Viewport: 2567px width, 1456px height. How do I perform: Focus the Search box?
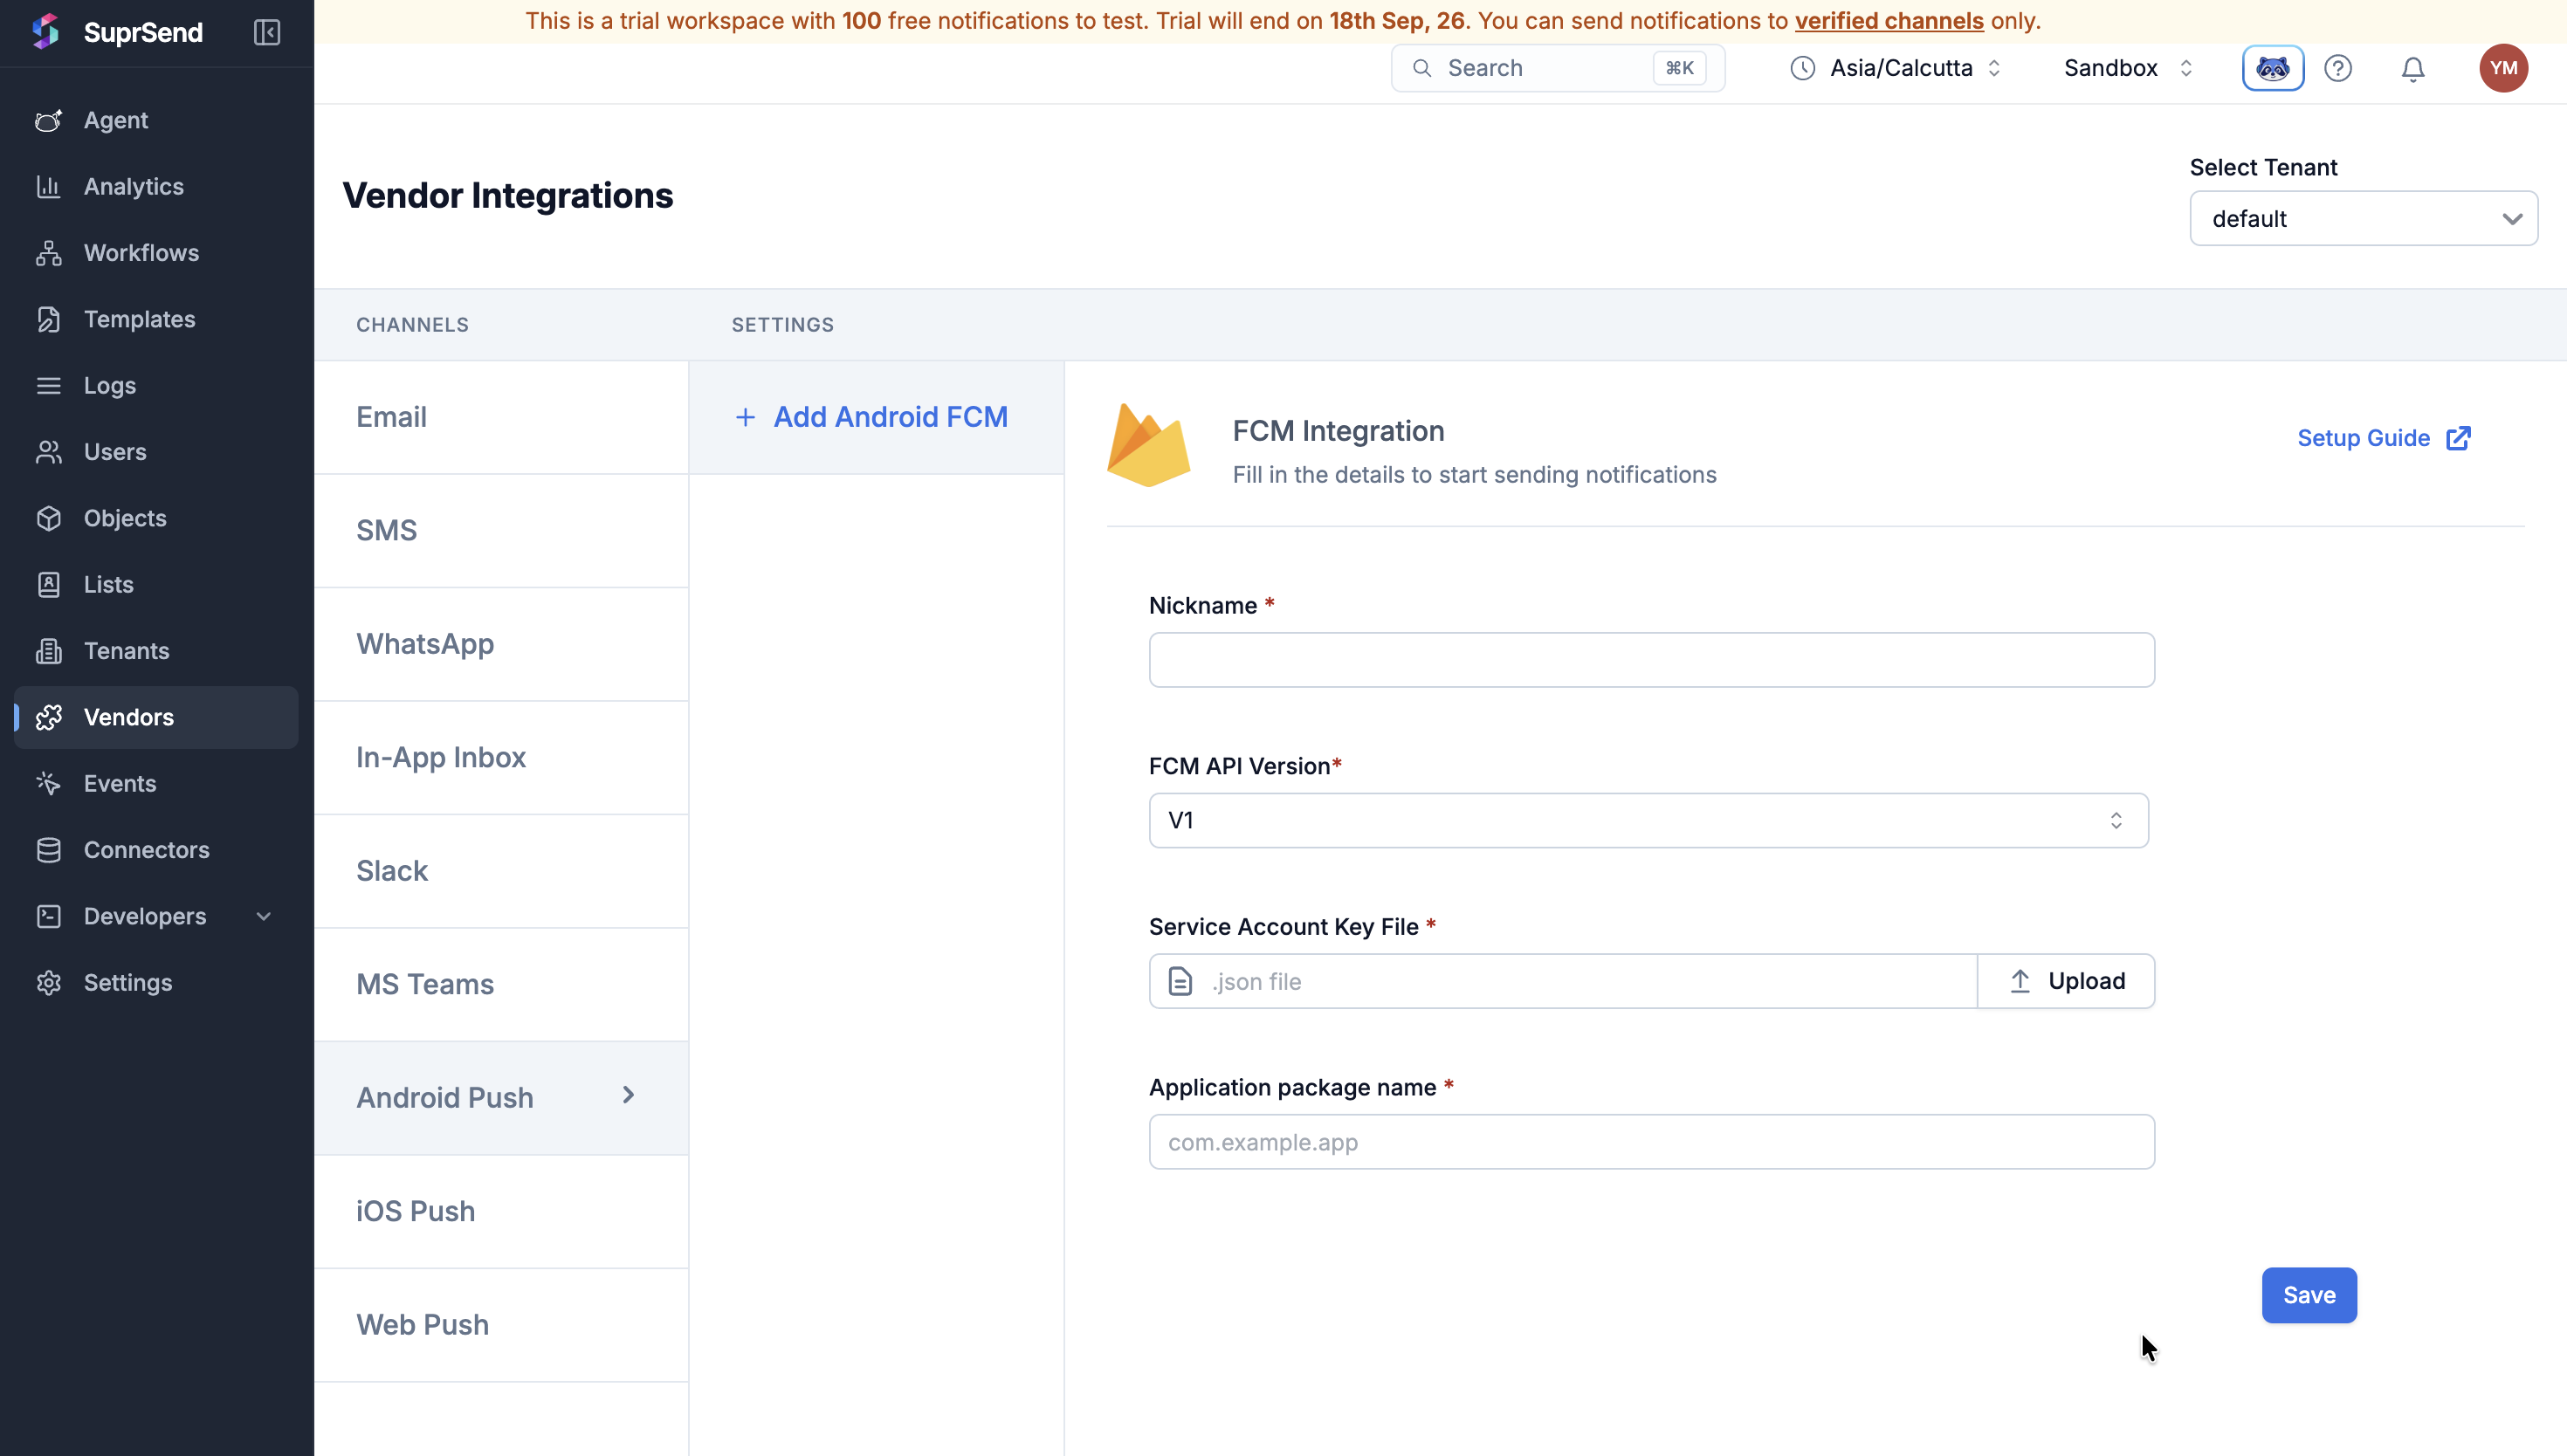1558,68
